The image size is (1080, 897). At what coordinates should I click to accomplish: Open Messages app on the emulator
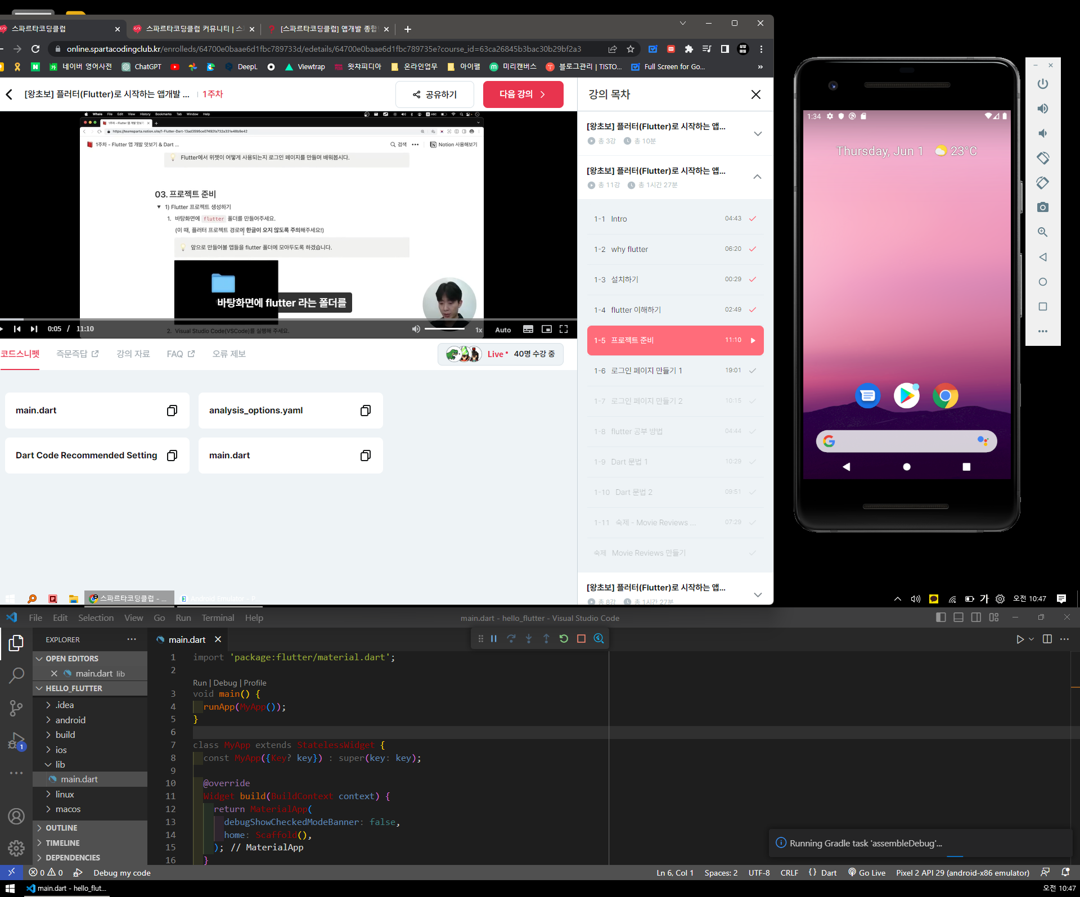coord(868,396)
